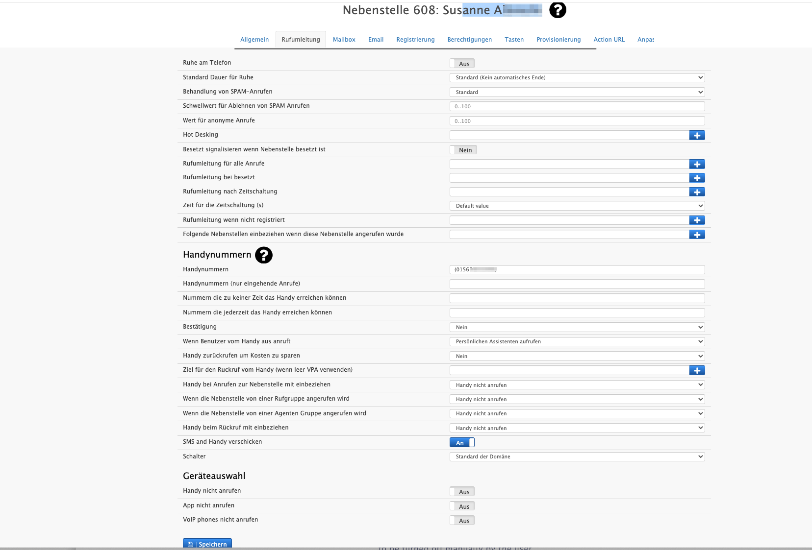The width and height of the screenshot is (812, 550).
Task: Toggle the Ruhe am Telefon switch
Action: coord(462,64)
